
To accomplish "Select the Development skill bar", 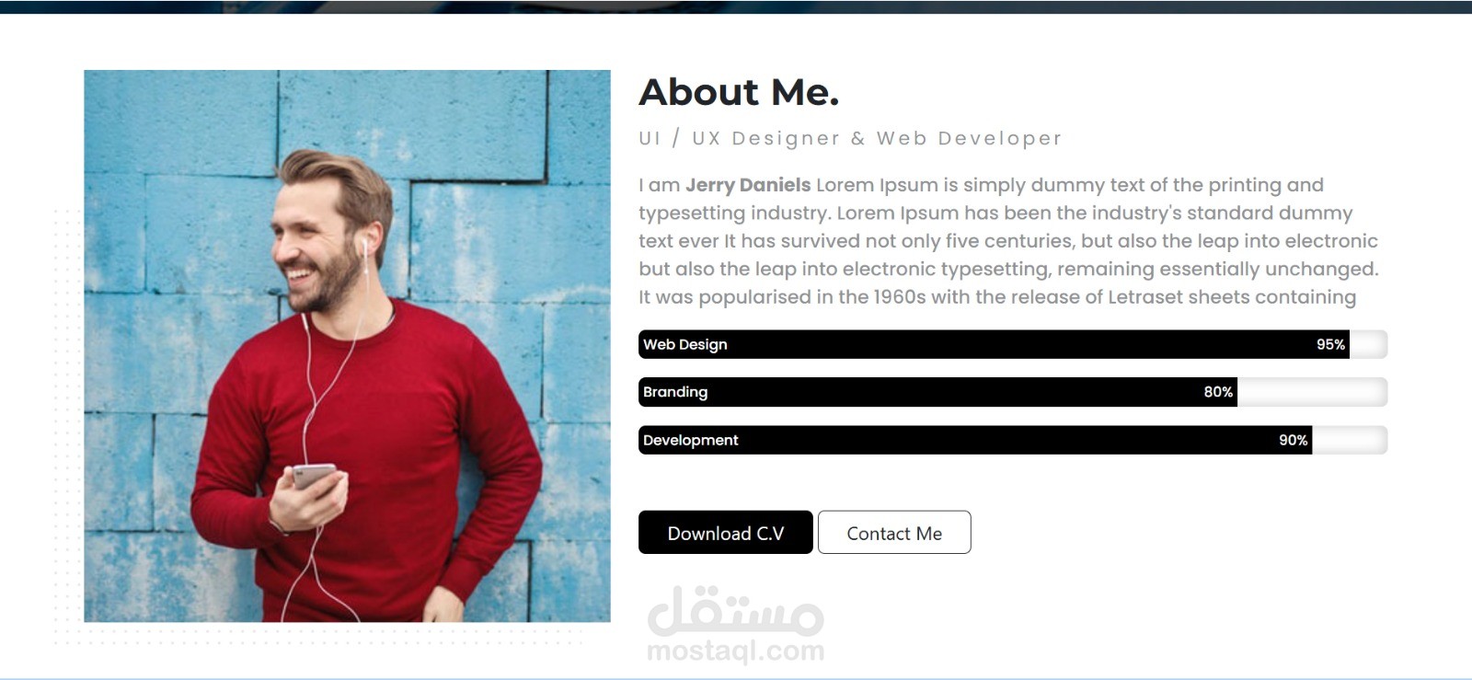I will point(1013,440).
